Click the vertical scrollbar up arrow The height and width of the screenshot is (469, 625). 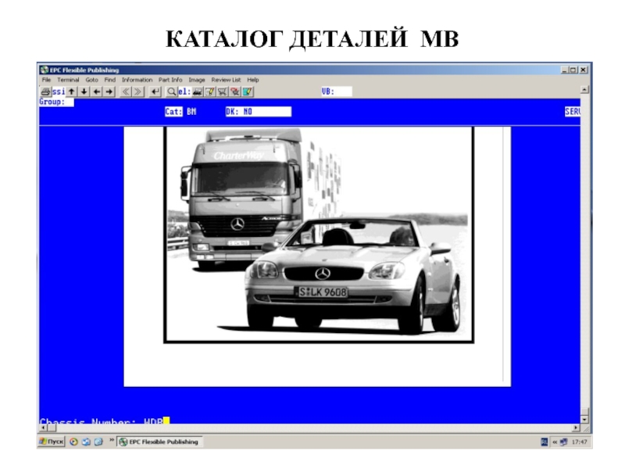point(584,90)
